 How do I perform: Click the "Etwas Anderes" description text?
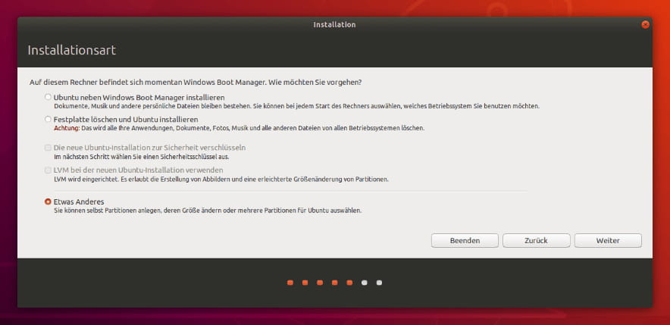click(208, 211)
